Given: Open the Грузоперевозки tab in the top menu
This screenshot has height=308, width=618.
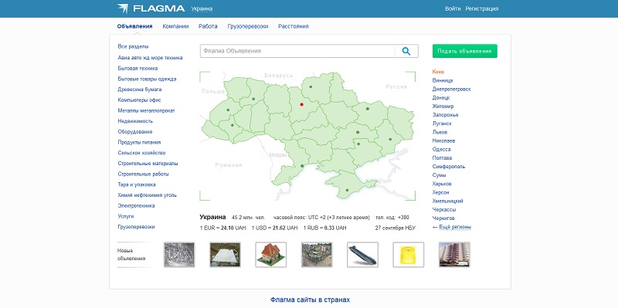Looking at the screenshot, I should coord(248,26).
